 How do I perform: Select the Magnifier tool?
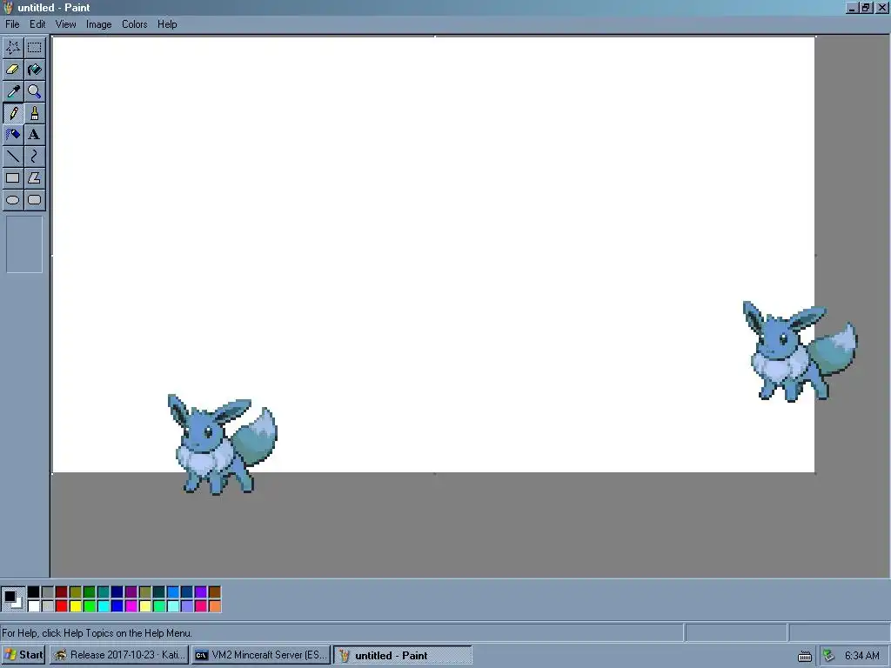[35, 90]
